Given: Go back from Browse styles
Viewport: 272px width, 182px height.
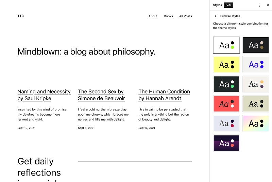Looking at the screenshot, I should tap(216, 16).
